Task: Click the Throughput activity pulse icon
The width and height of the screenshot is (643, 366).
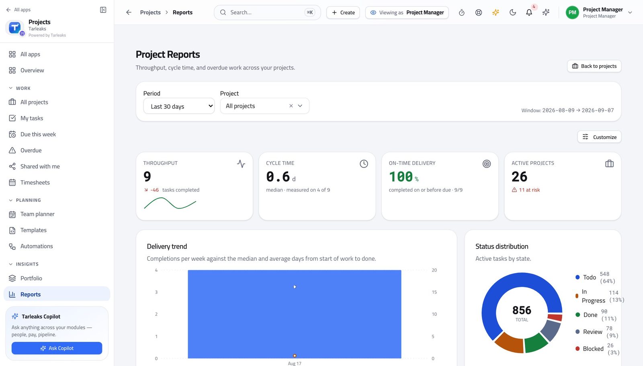Action: click(x=241, y=164)
